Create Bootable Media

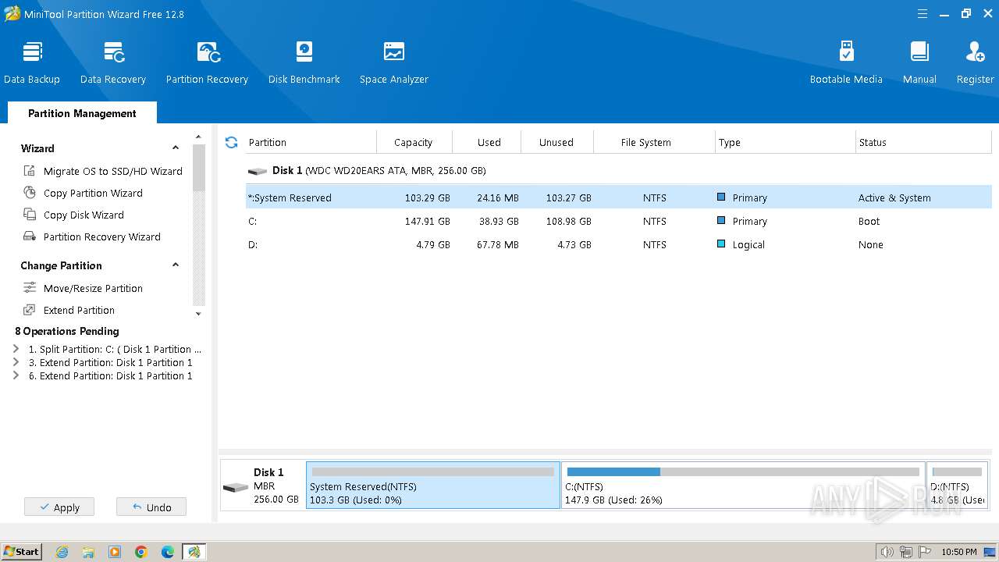[846, 62]
